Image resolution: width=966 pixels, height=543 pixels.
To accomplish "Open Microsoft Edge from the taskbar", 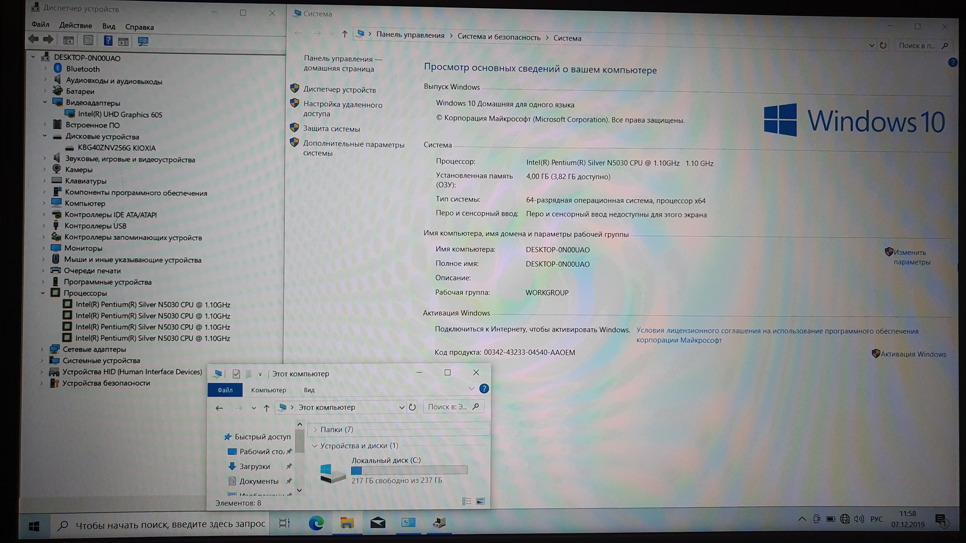I will 316,523.
